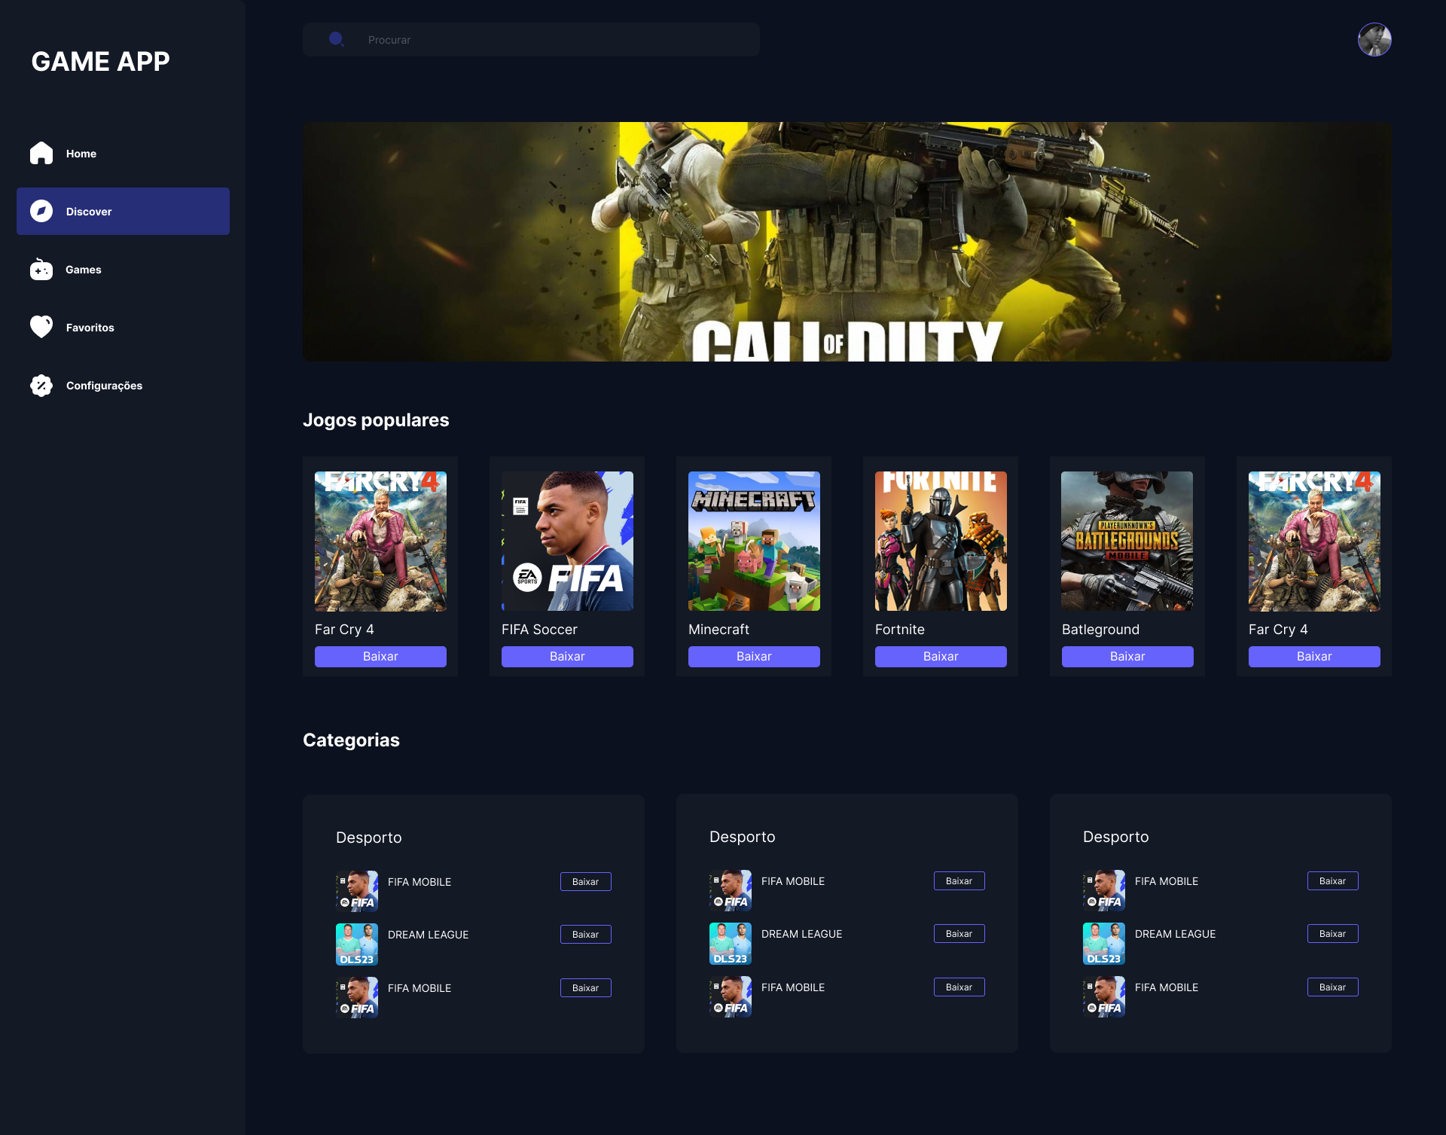Click the Discover compass icon
1446x1135 pixels.
41,211
